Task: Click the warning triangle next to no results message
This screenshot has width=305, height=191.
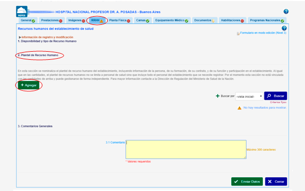Action: pyautogui.click(x=239, y=108)
